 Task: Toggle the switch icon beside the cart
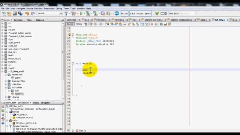coord(163,13)
